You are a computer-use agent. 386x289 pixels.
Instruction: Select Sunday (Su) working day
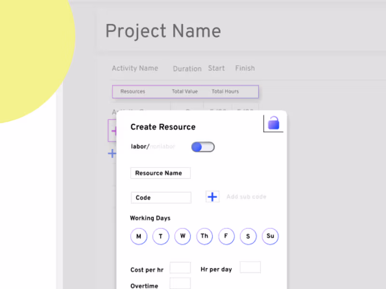[x=270, y=236]
